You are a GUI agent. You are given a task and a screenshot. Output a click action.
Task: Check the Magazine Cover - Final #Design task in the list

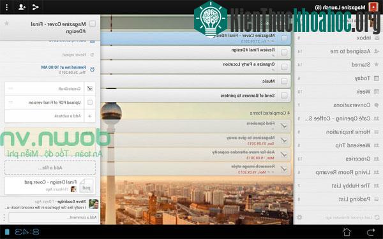click(284, 38)
